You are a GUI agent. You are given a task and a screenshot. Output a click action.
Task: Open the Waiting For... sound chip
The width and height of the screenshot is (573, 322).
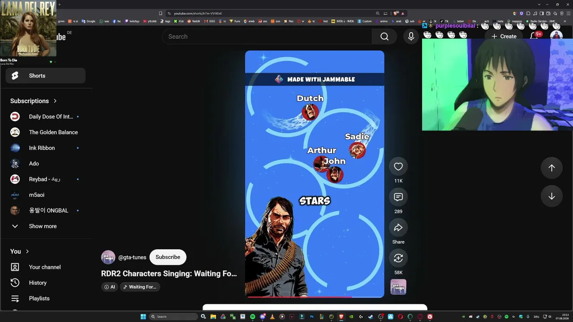(140, 287)
